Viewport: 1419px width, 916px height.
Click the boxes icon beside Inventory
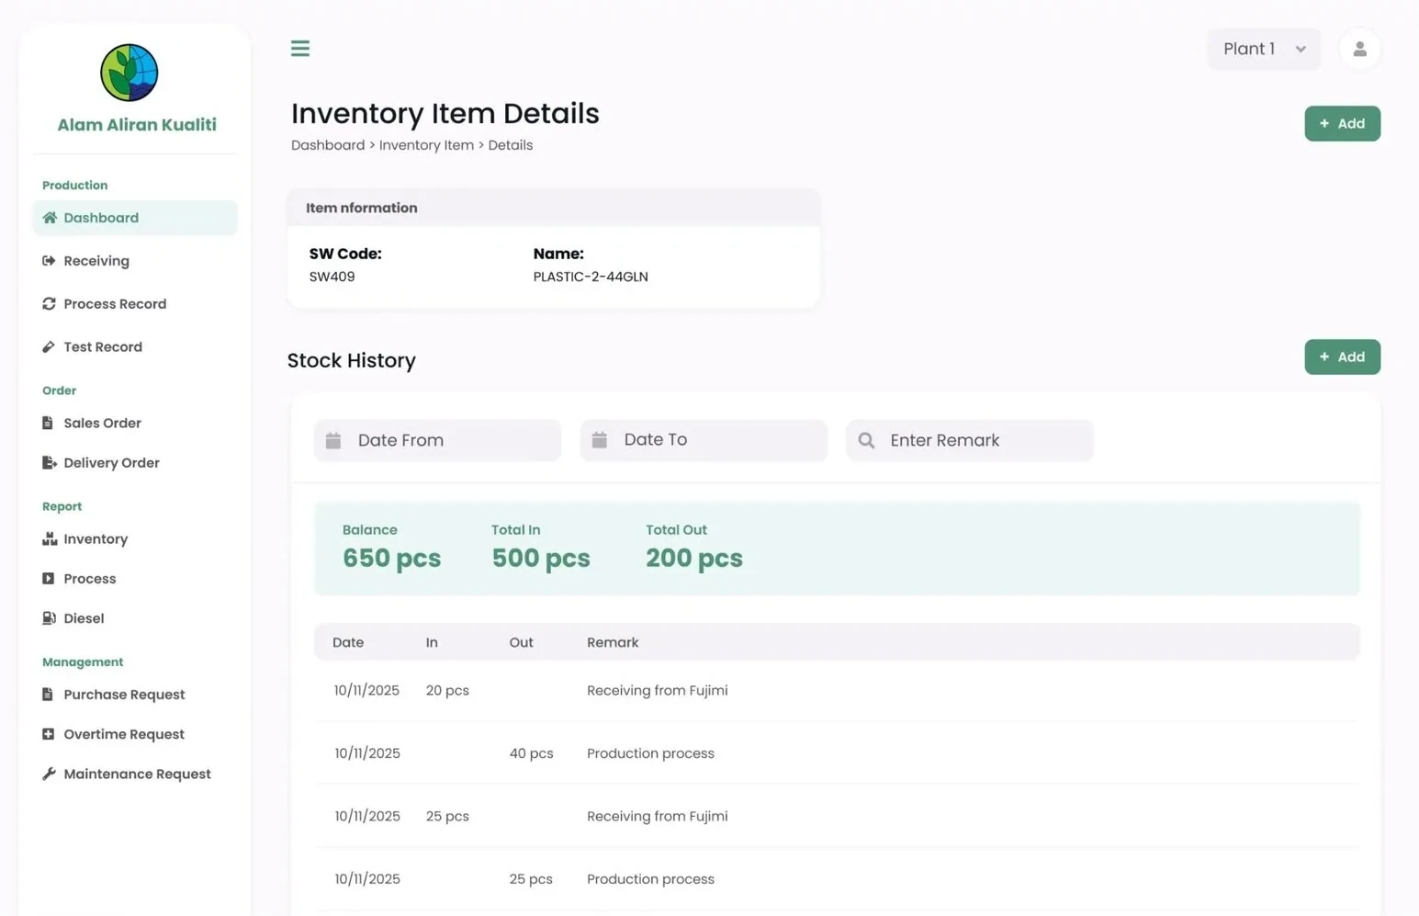click(50, 539)
